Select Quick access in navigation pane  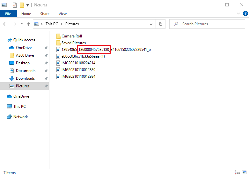click(x=24, y=40)
